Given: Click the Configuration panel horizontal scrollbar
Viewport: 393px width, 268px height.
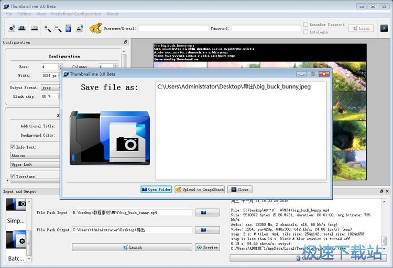Looking at the screenshot, I should (x=34, y=181).
